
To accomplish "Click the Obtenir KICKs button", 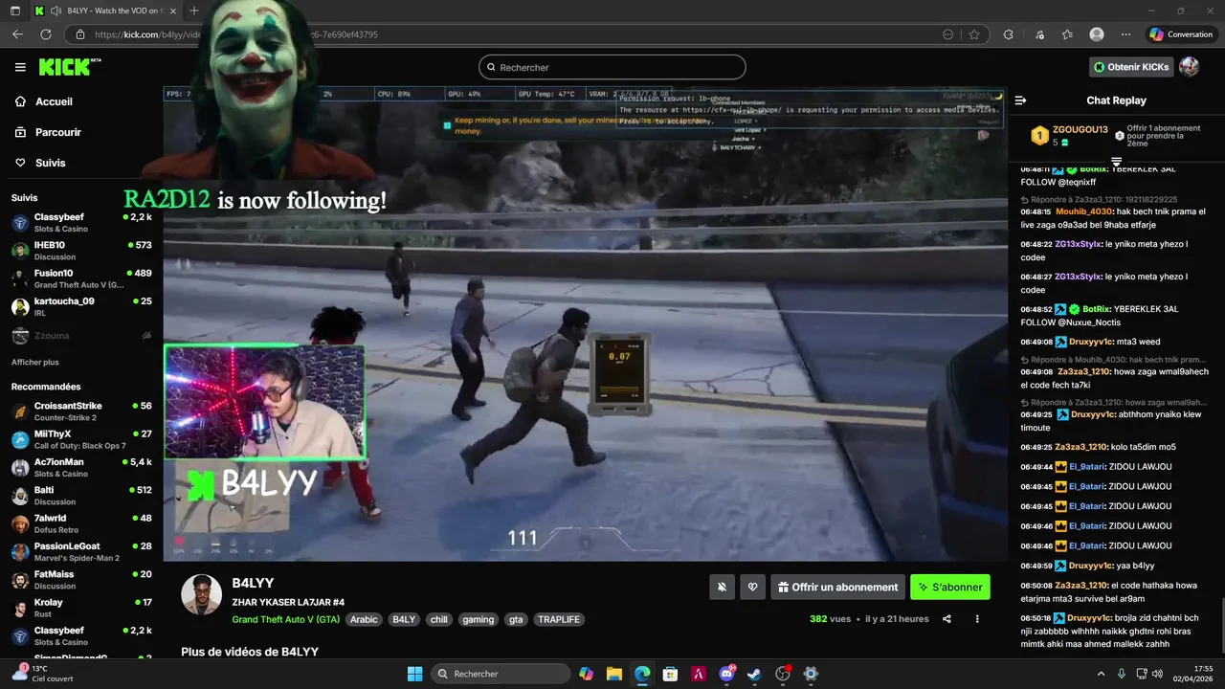I will pos(1131,67).
